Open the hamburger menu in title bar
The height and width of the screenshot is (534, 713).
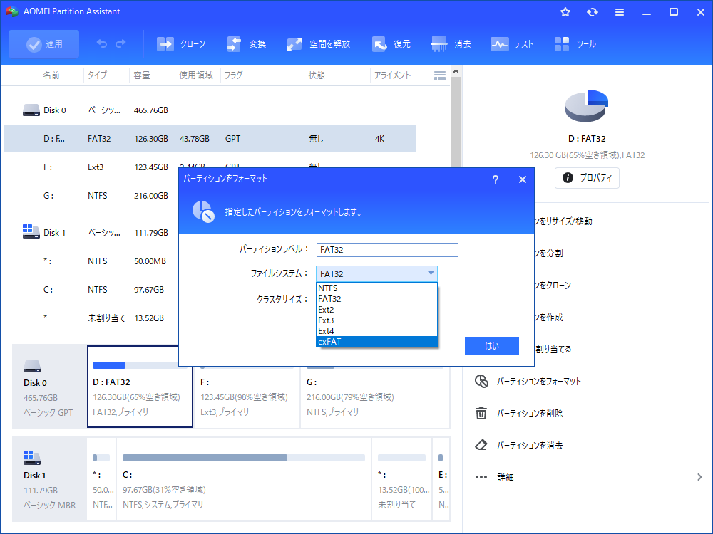click(620, 12)
